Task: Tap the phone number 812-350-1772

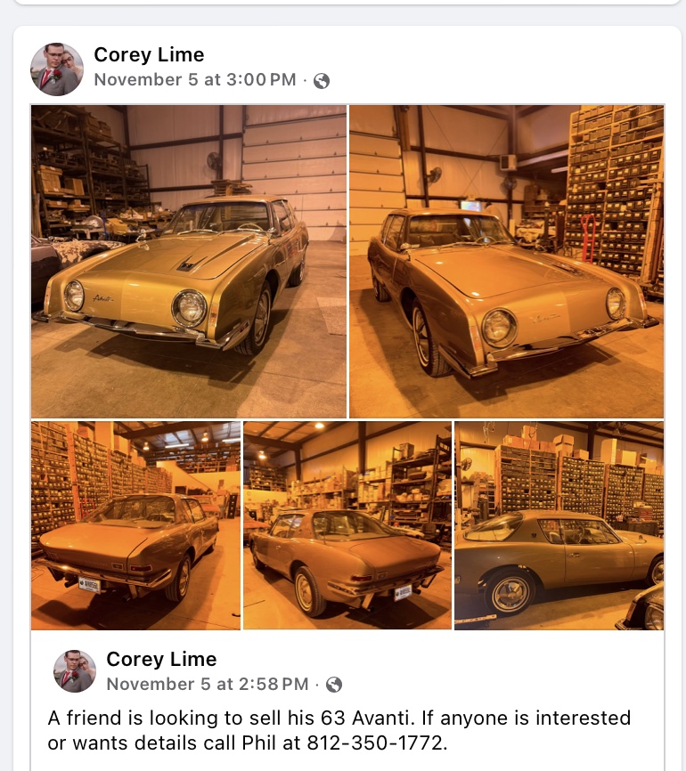Action: (375, 743)
